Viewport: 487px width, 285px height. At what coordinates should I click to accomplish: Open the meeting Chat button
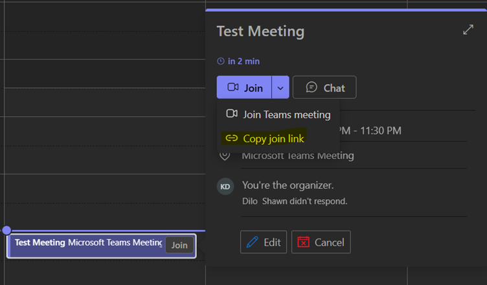pos(324,87)
